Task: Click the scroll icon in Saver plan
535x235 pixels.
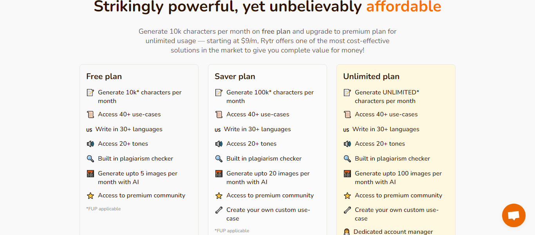Action: pyautogui.click(x=219, y=115)
